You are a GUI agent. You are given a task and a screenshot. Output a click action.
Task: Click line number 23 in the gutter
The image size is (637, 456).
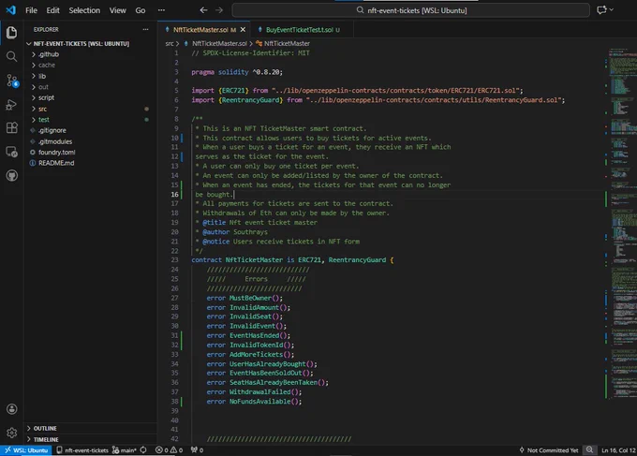[x=174, y=260]
